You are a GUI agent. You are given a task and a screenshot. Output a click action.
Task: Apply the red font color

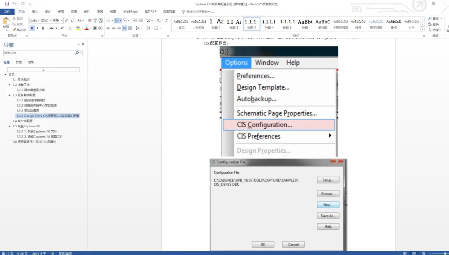click(87, 28)
